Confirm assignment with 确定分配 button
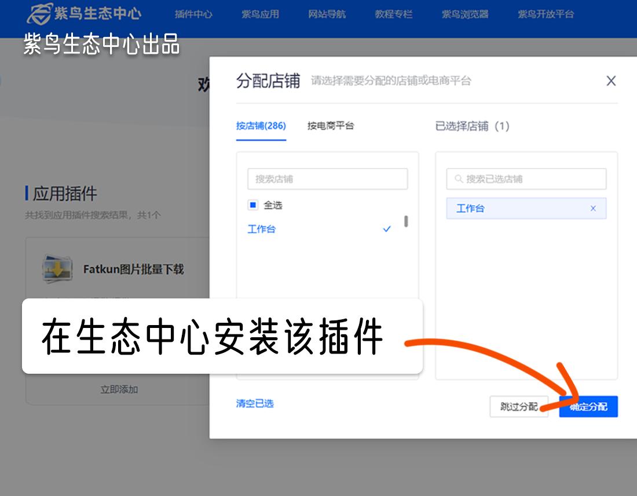 pyautogui.click(x=588, y=407)
